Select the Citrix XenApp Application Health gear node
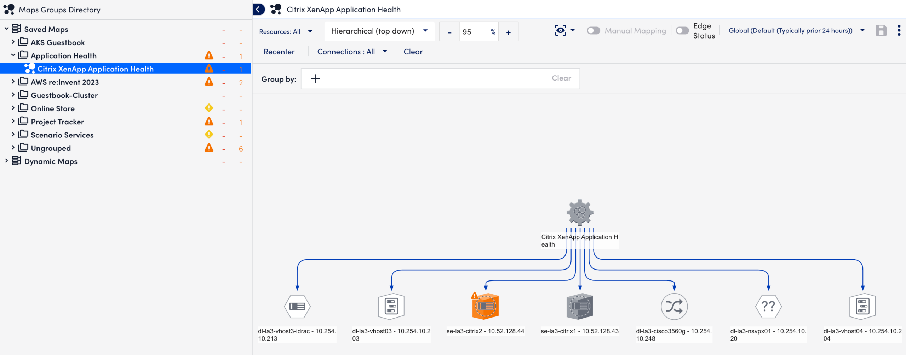 click(580, 212)
